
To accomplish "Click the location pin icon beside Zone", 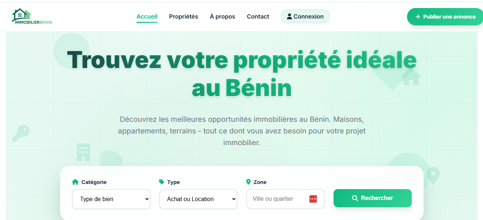I will 248,182.
